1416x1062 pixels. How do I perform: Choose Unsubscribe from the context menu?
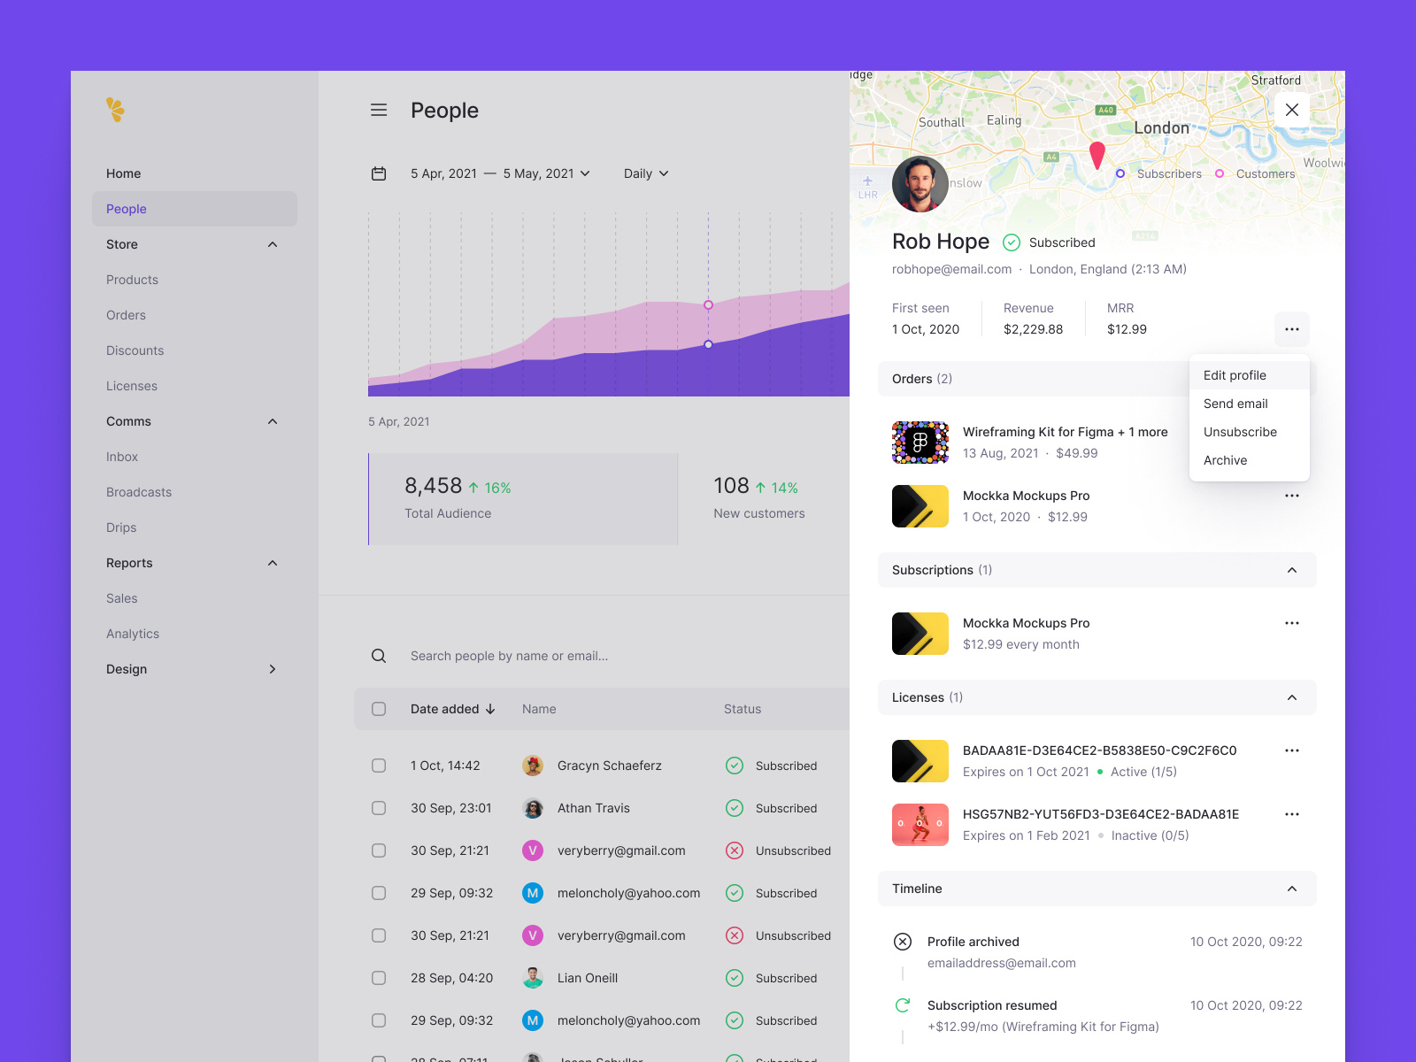coord(1240,432)
